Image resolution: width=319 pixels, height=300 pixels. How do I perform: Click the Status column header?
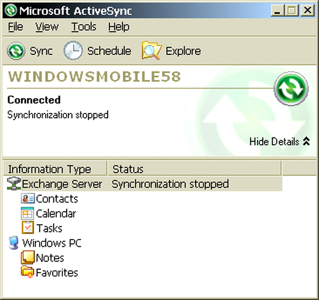[x=194, y=168]
